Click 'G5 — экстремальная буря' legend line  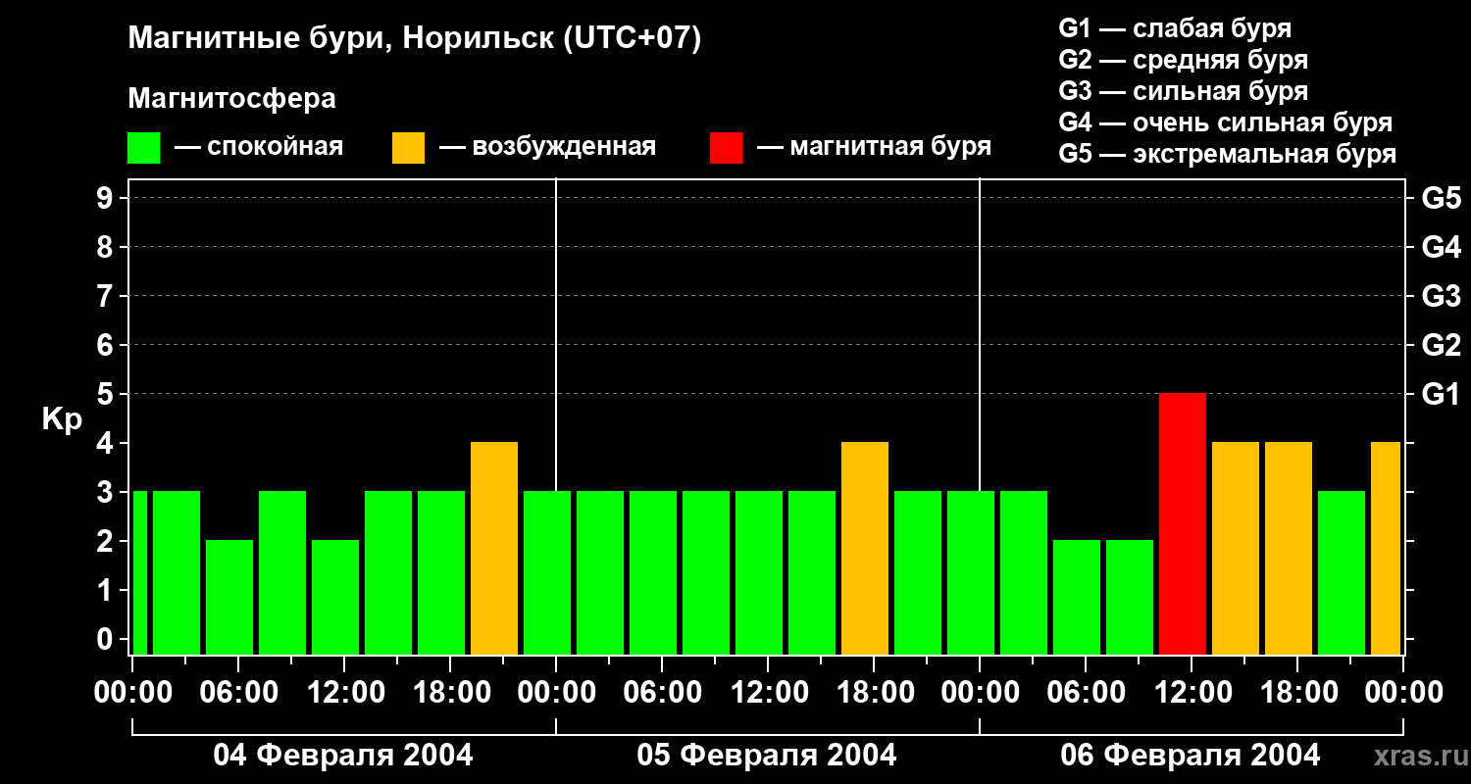[x=1228, y=154]
